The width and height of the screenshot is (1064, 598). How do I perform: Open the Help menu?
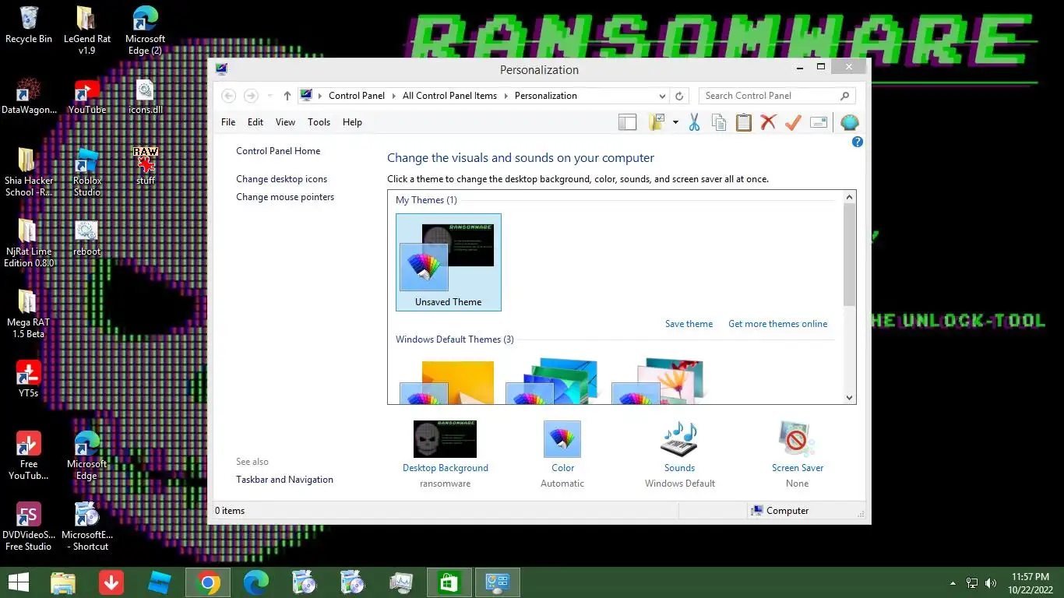click(x=352, y=122)
